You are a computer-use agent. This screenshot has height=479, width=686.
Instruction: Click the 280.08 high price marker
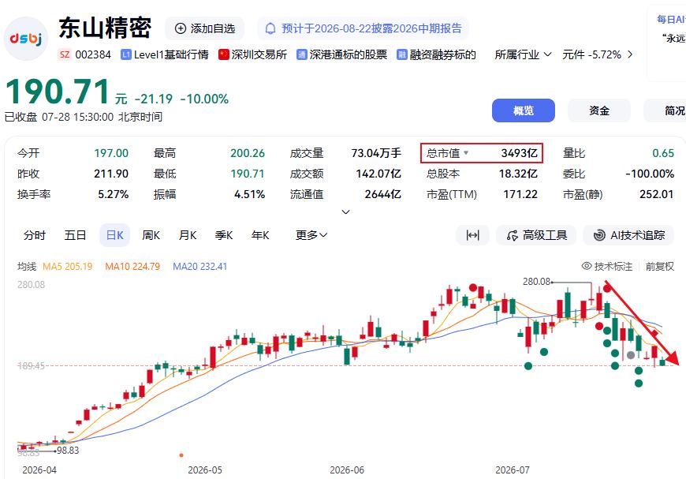536,282
